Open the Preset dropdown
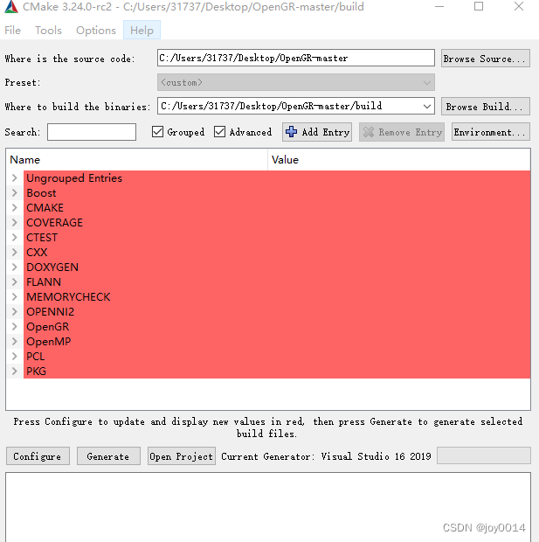This screenshot has width=539, height=542. [x=296, y=82]
